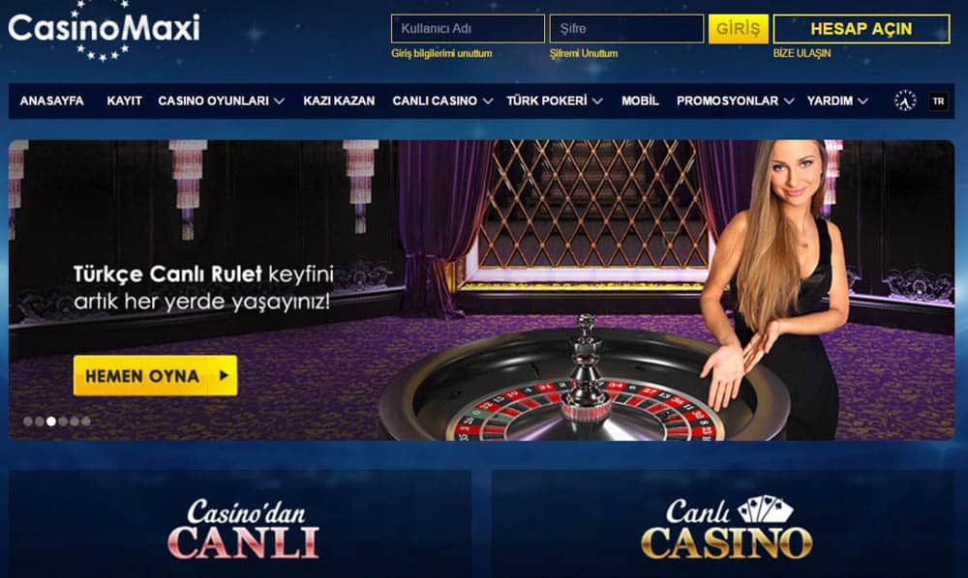Click the TR language selector icon
This screenshot has height=578, width=968.
click(x=938, y=101)
